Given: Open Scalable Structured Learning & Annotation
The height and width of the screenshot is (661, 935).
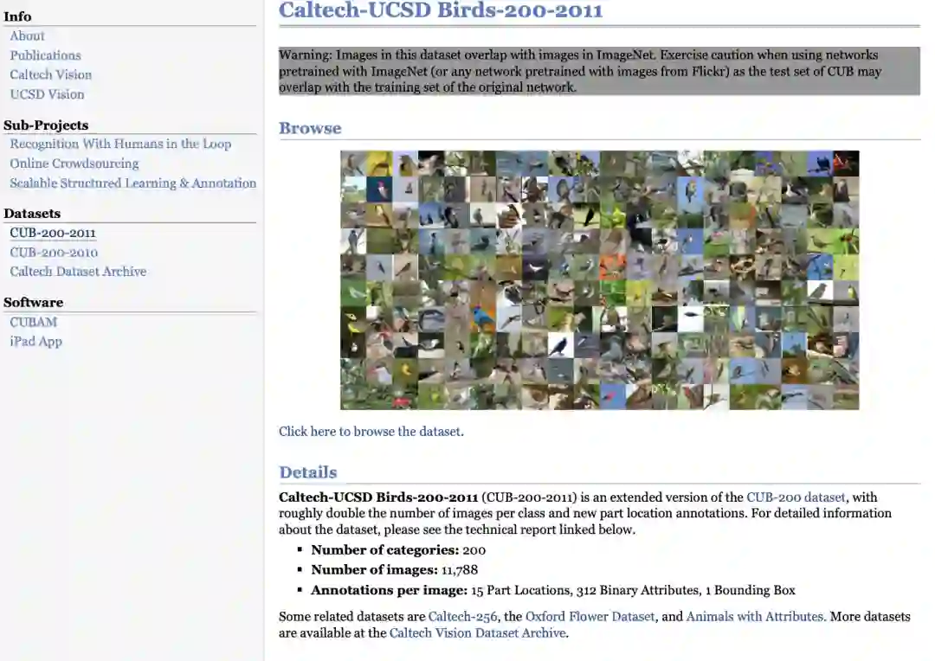Looking at the screenshot, I should click(133, 183).
